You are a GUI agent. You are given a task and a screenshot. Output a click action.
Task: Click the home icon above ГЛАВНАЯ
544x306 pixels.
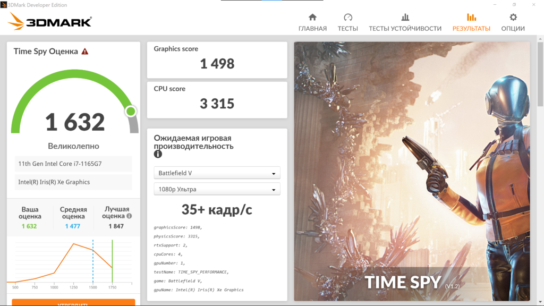312,17
